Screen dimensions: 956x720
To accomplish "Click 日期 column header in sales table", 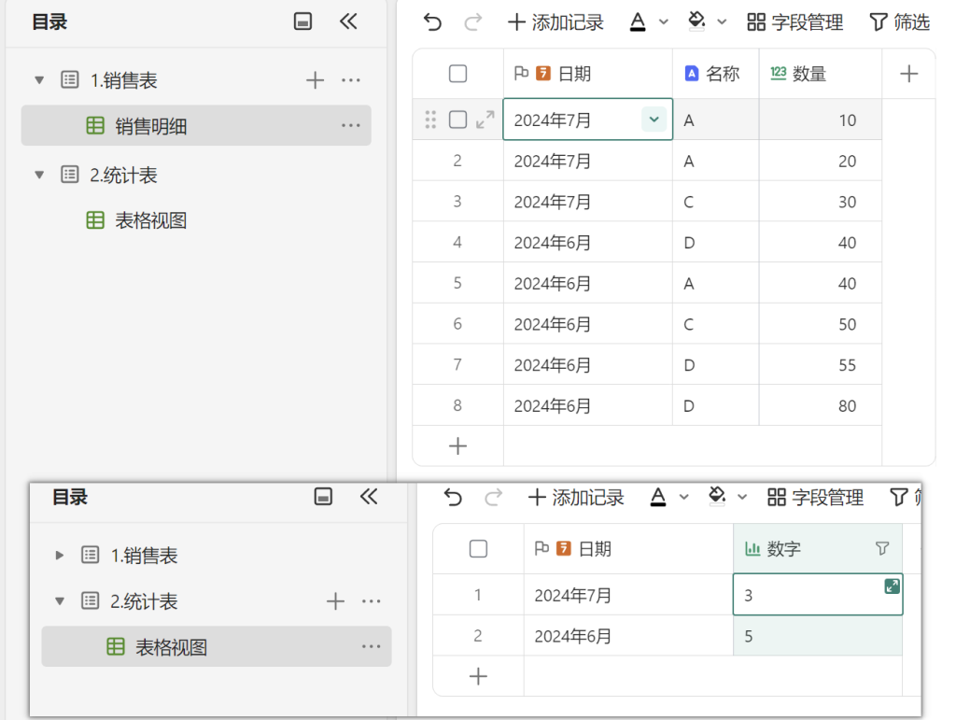I will (x=588, y=74).
